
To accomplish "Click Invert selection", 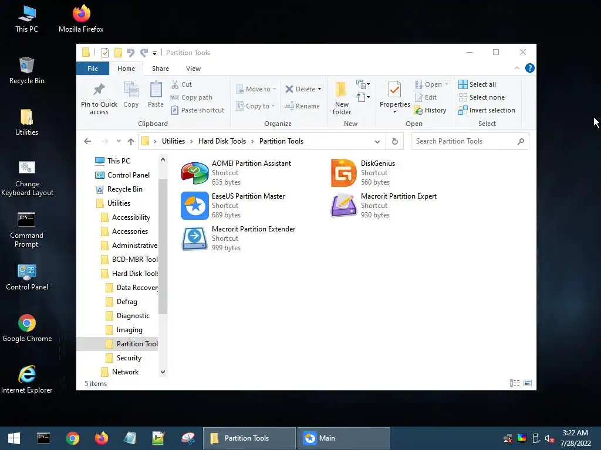I will pyautogui.click(x=487, y=110).
